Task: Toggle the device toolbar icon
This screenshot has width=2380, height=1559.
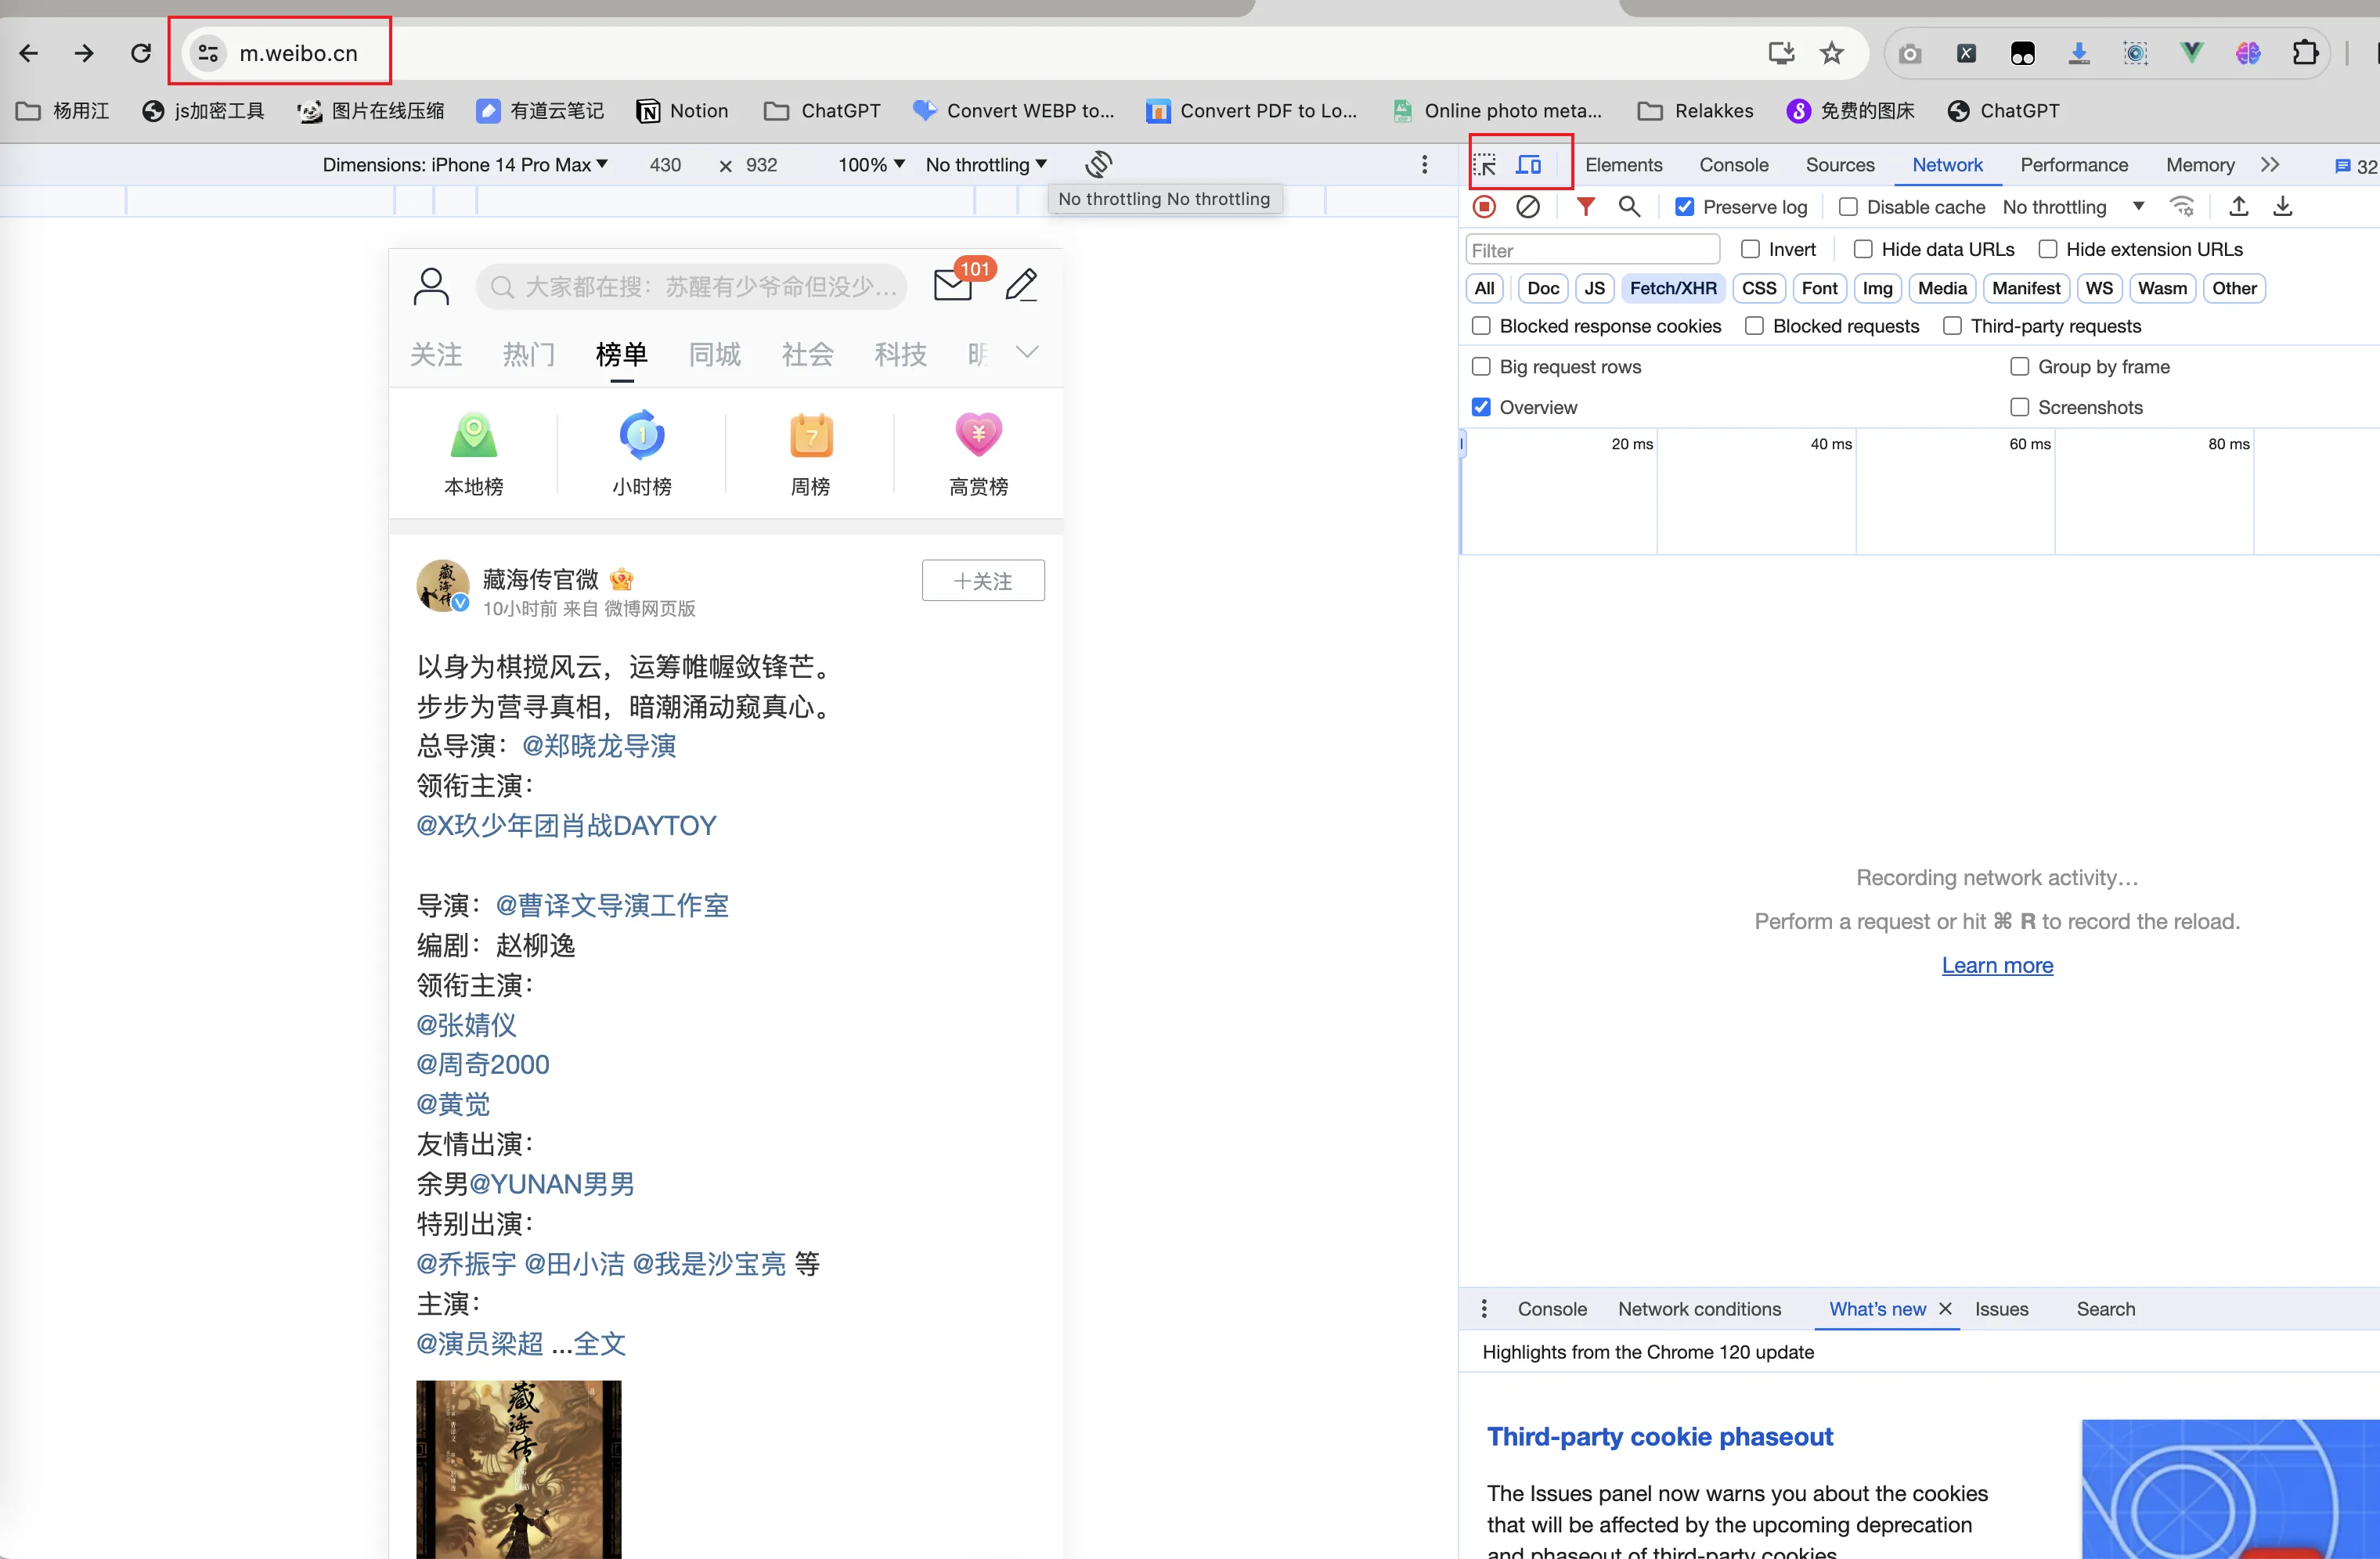Action: click(x=1528, y=165)
